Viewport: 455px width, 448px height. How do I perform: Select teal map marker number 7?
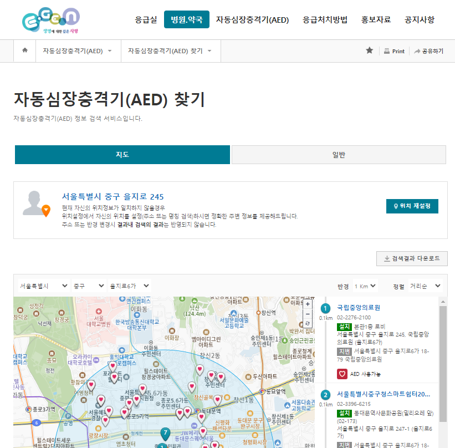pyautogui.click(x=165, y=434)
